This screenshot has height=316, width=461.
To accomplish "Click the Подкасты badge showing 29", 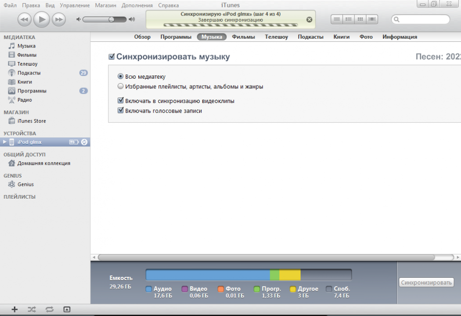I will coord(83,73).
